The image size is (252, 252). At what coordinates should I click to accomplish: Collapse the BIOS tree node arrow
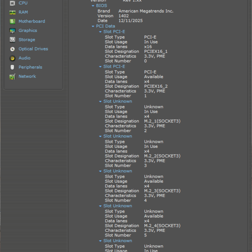click(x=93, y=6)
